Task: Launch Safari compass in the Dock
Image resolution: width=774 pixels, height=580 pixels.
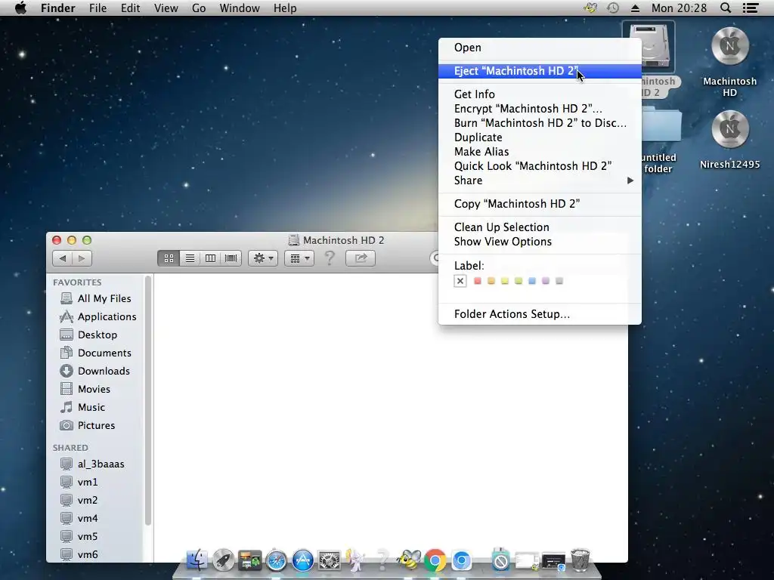Action: click(277, 561)
